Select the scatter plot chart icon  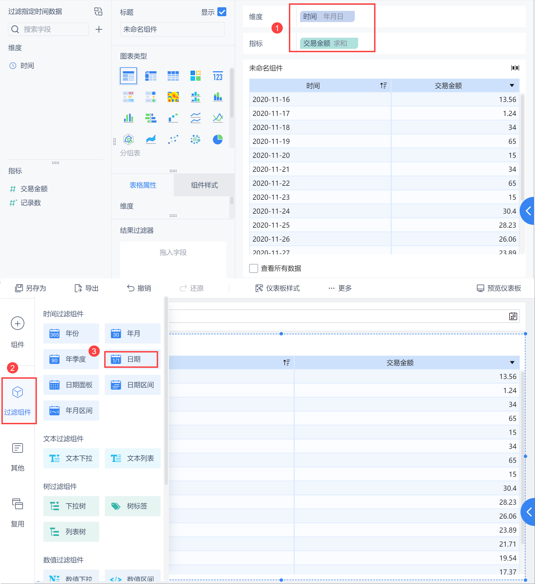(x=173, y=139)
